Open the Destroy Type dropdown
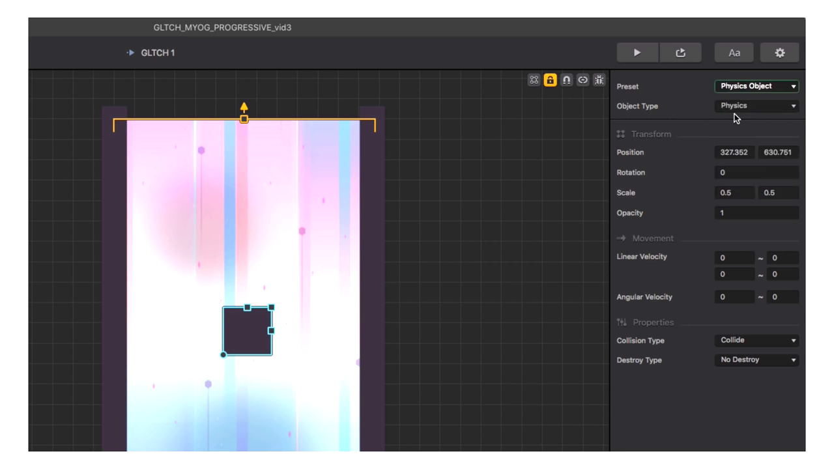834x469 pixels. [756, 360]
